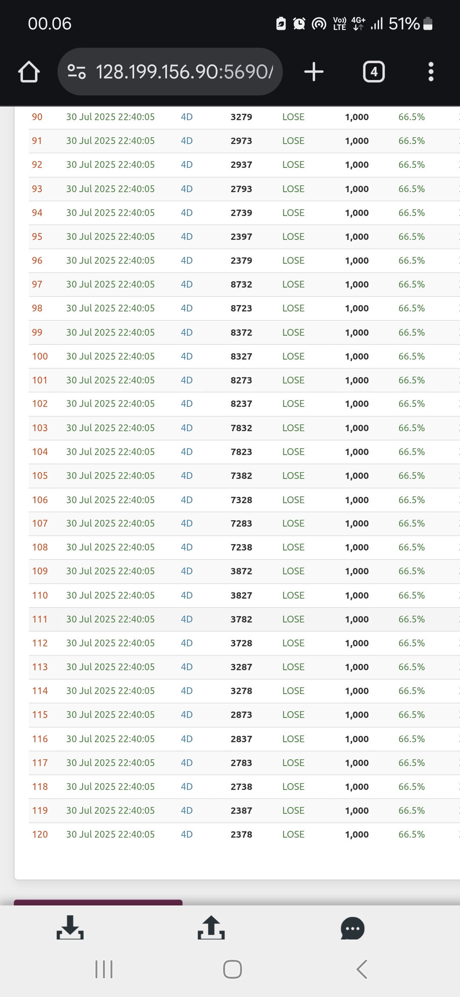Tap the address bar URL field
460x997 pixels.
pyautogui.click(x=184, y=72)
